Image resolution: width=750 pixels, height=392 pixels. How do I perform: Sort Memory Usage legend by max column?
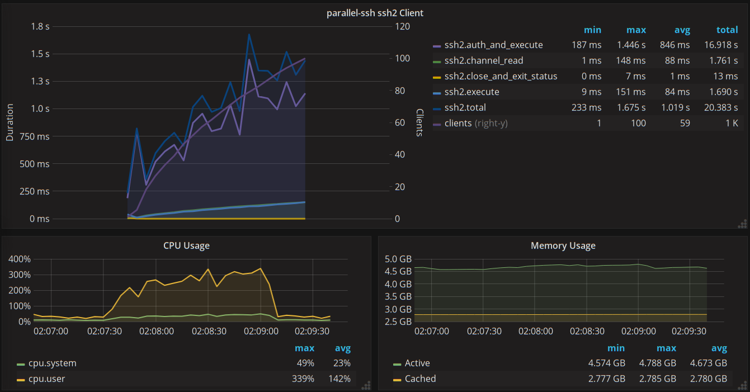click(x=666, y=348)
